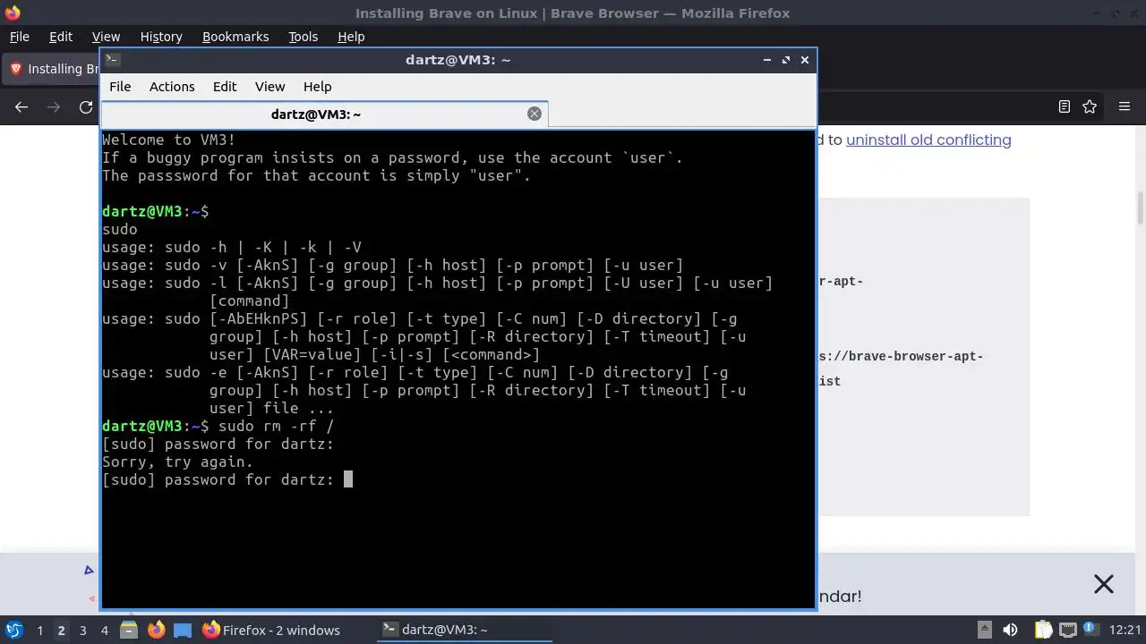Switch to workspace 2
Image resolution: width=1146 pixels, height=644 pixels.
tap(61, 631)
